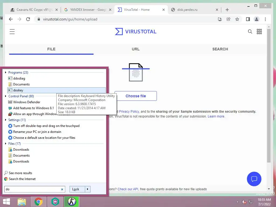The height and width of the screenshot is (207, 276).
Task: Open Chrome profile avatar
Action: click(257, 19)
